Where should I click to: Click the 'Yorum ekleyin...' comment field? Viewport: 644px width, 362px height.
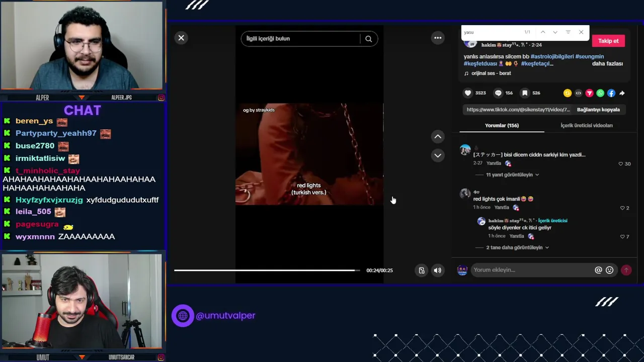click(532, 270)
